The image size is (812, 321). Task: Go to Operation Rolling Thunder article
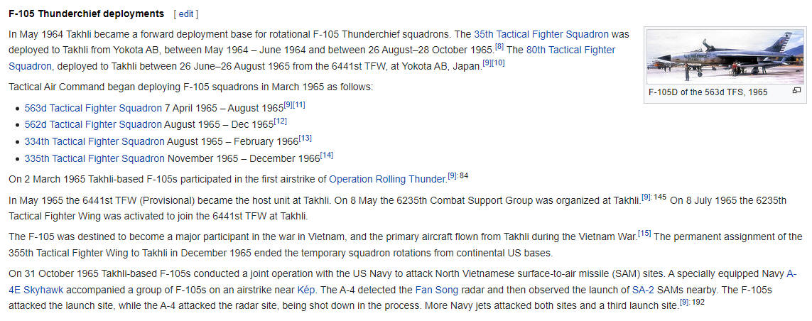(387, 179)
